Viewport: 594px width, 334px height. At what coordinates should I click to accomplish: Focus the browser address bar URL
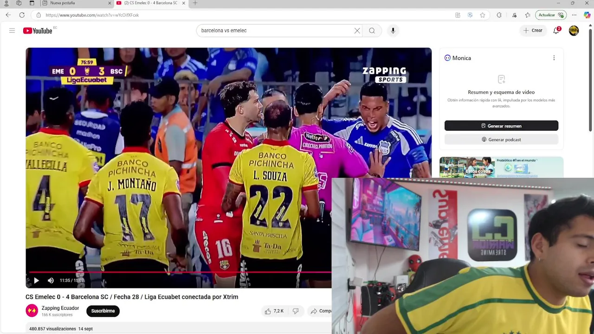92,15
